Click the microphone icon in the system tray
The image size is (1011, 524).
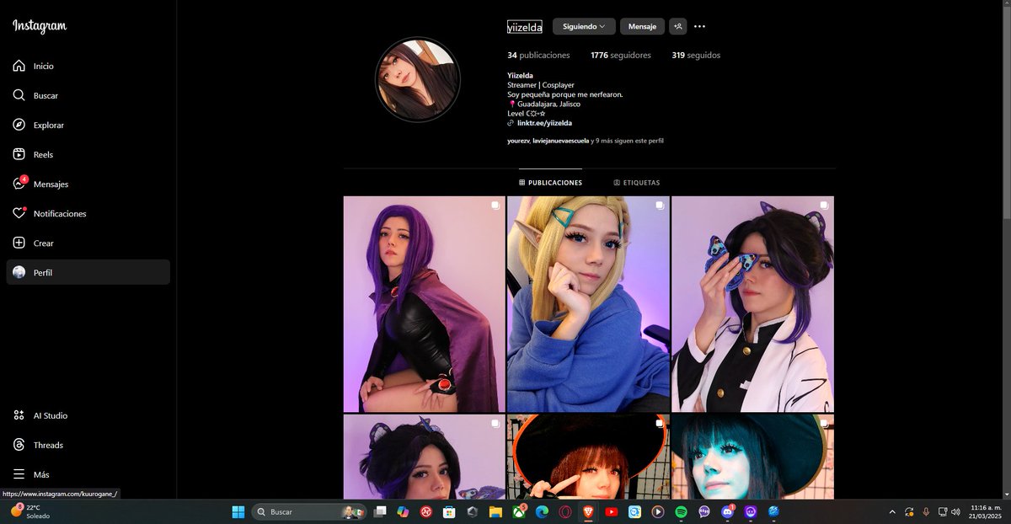point(926,511)
